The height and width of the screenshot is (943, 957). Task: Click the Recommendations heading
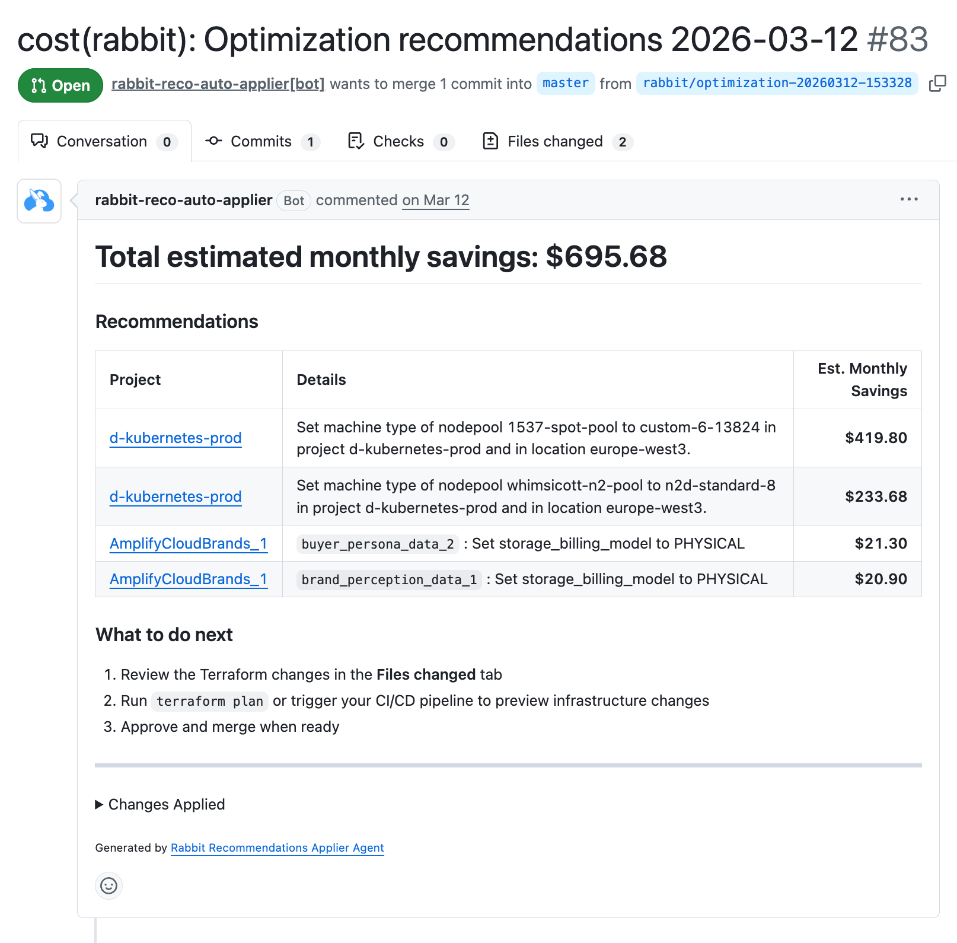click(177, 321)
